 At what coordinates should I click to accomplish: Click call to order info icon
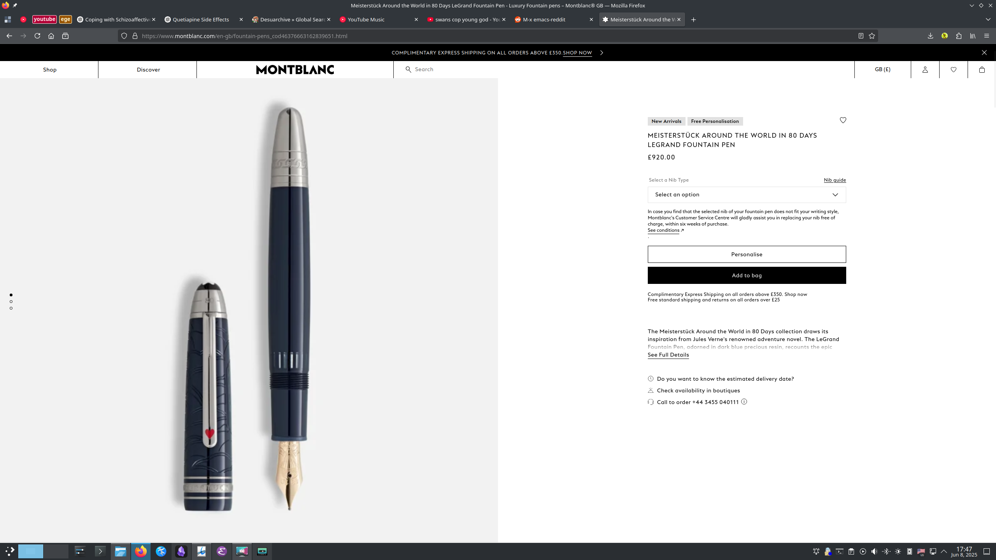(x=744, y=402)
